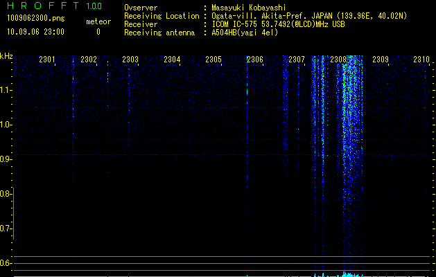
Task: Click the Receiving antenna field label
Action: point(159,33)
